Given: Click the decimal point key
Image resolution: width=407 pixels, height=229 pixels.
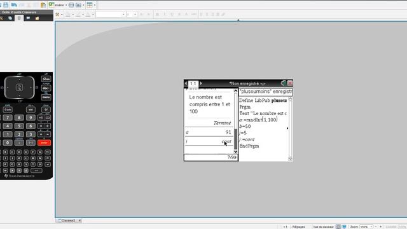Looking at the screenshot, I should (19, 142).
